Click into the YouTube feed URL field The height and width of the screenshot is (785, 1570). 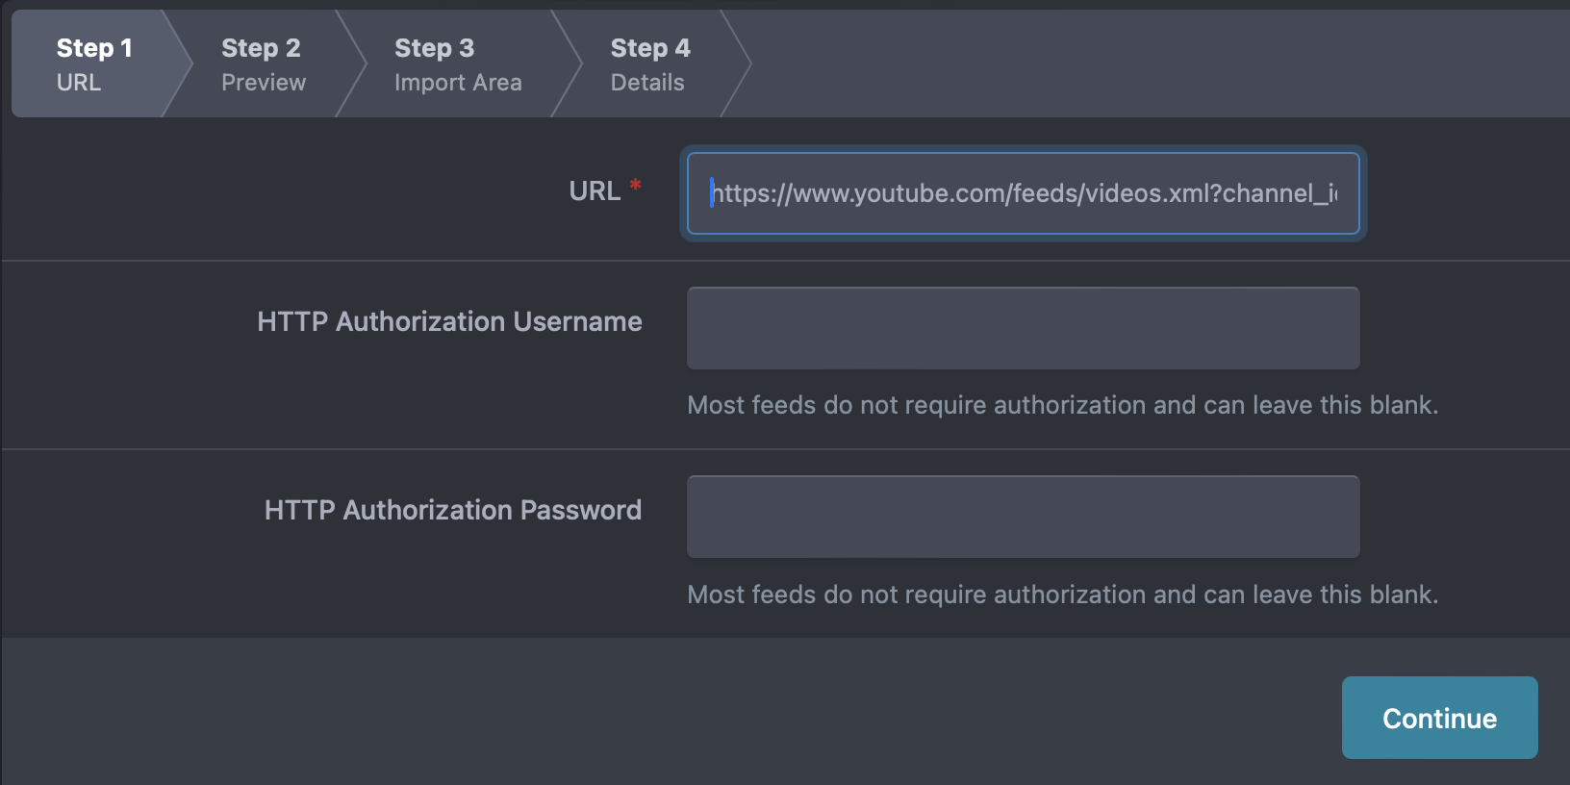(x=1023, y=193)
